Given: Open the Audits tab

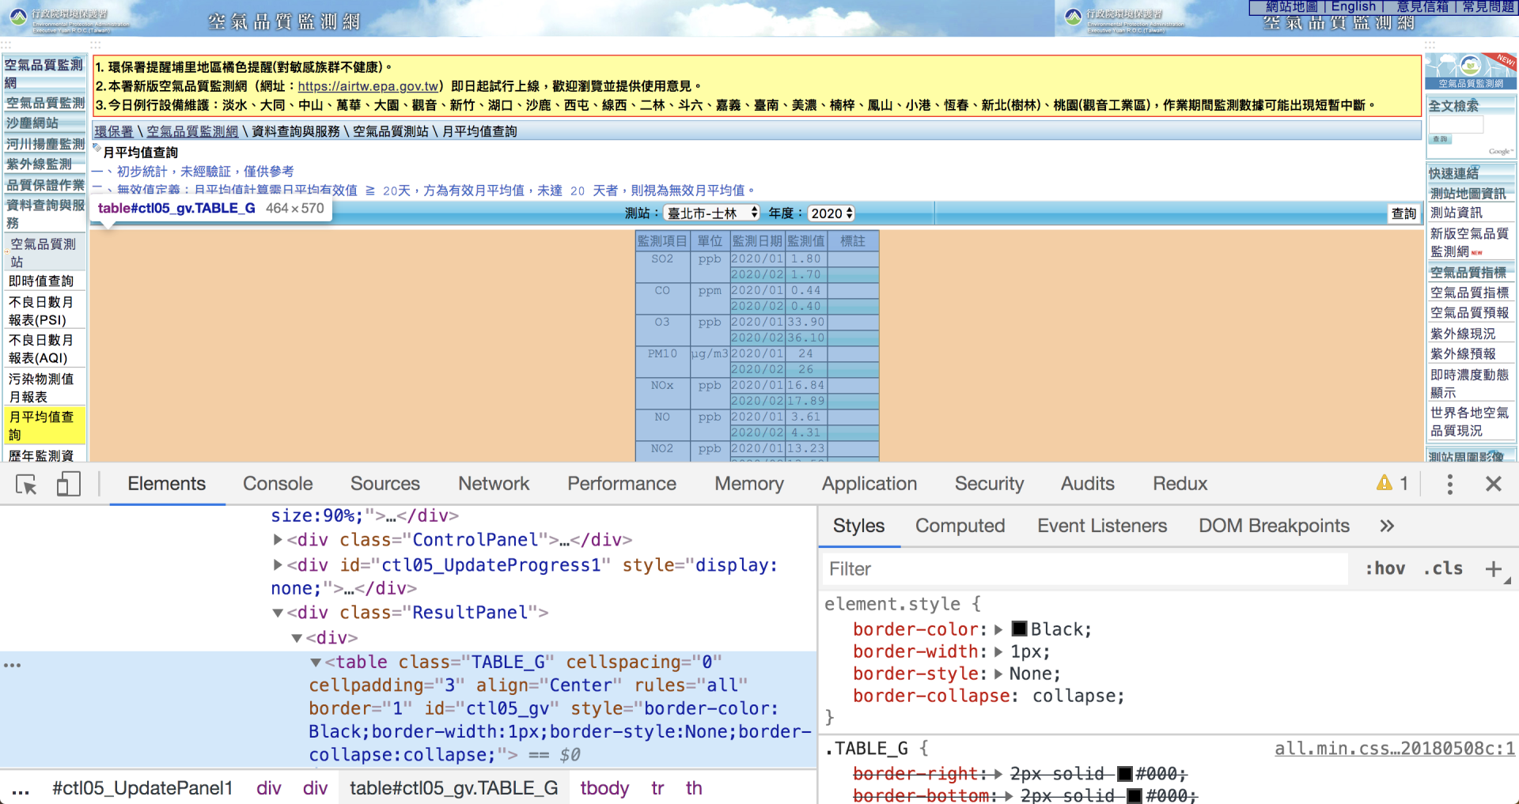Looking at the screenshot, I should point(1088,484).
